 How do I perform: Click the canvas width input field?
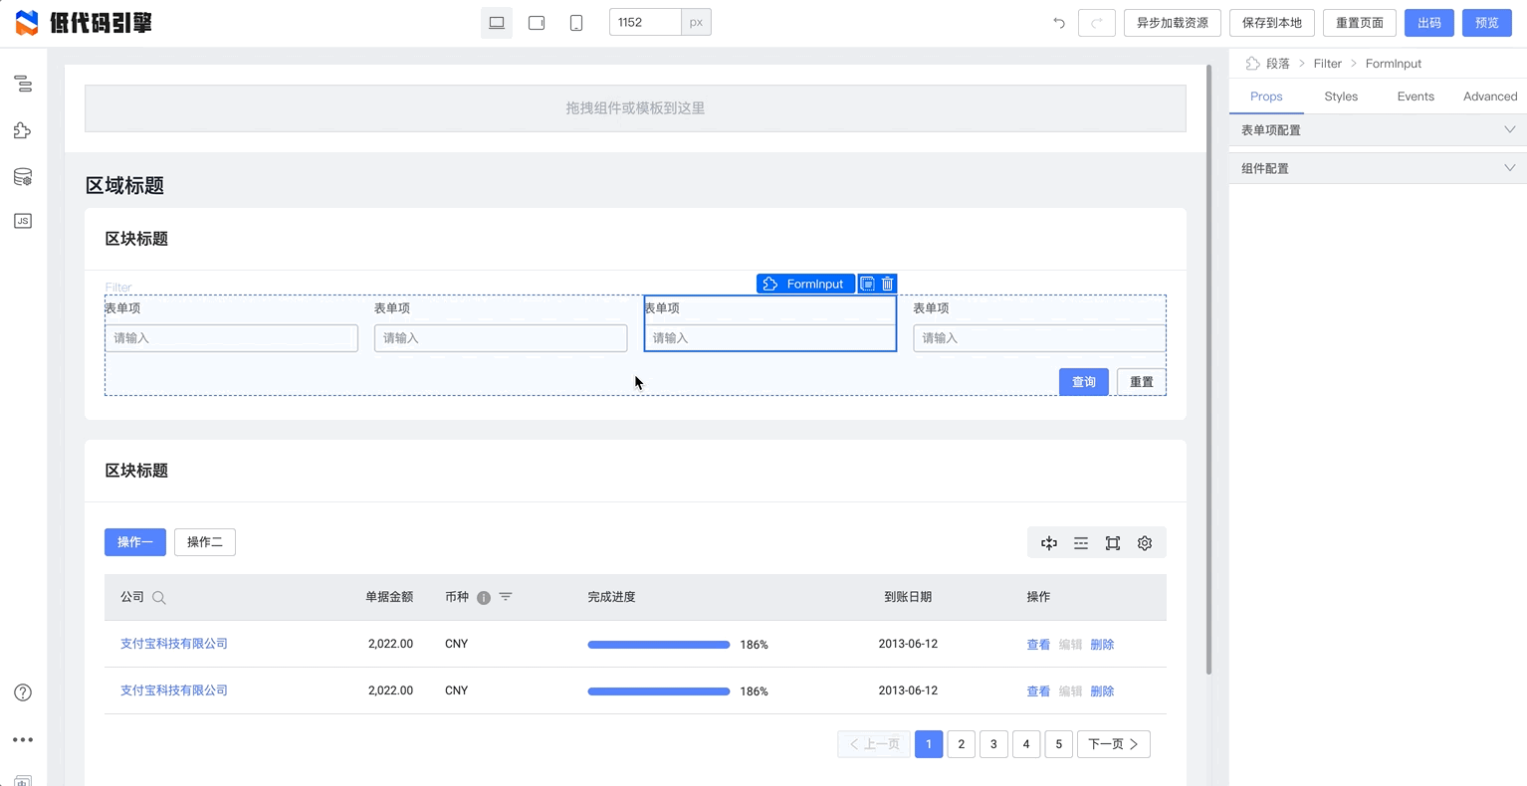coord(645,23)
